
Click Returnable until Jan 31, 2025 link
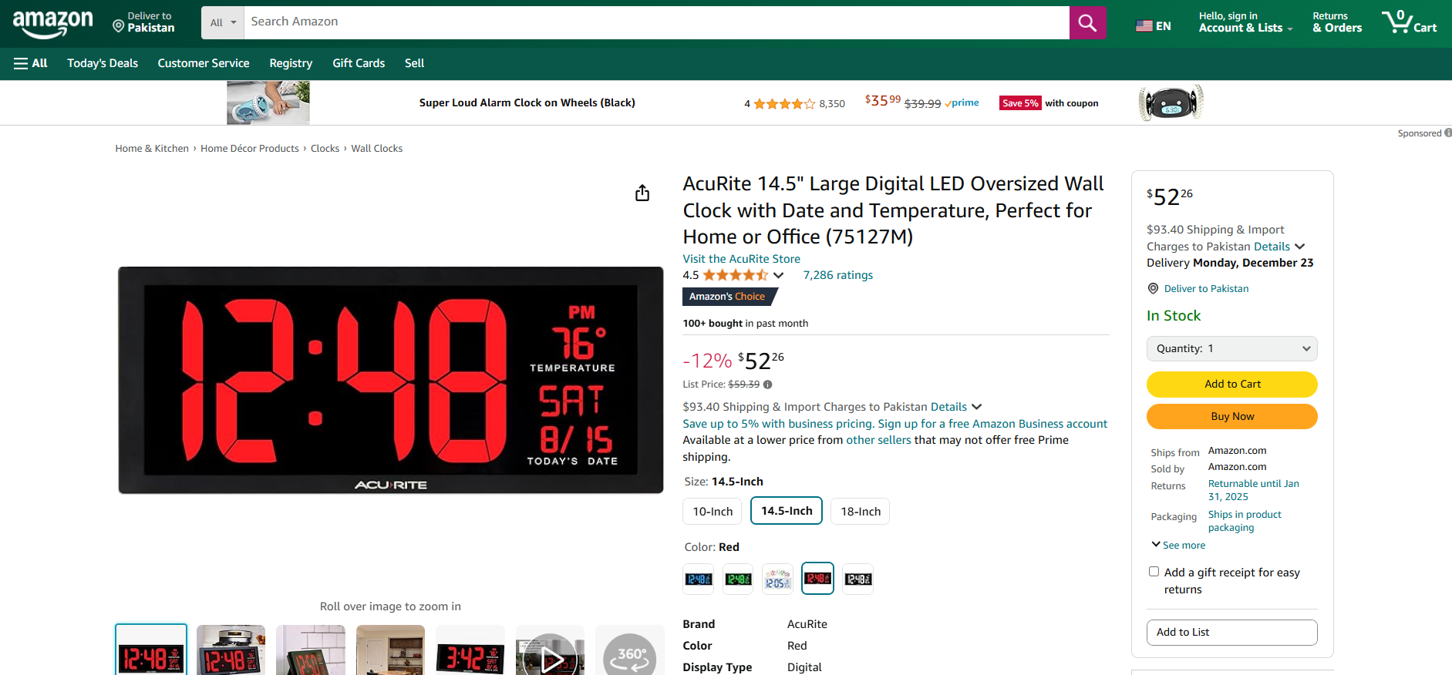[1253, 490]
